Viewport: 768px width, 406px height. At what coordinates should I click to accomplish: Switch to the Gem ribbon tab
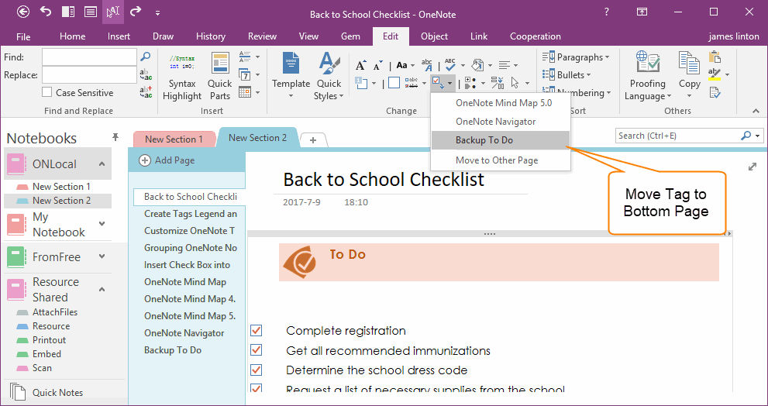tap(351, 36)
